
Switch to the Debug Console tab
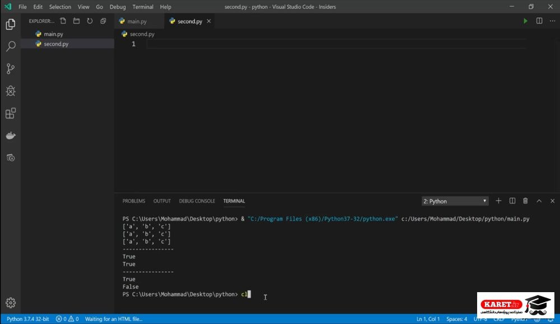pyautogui.click(x=197, y=201)
